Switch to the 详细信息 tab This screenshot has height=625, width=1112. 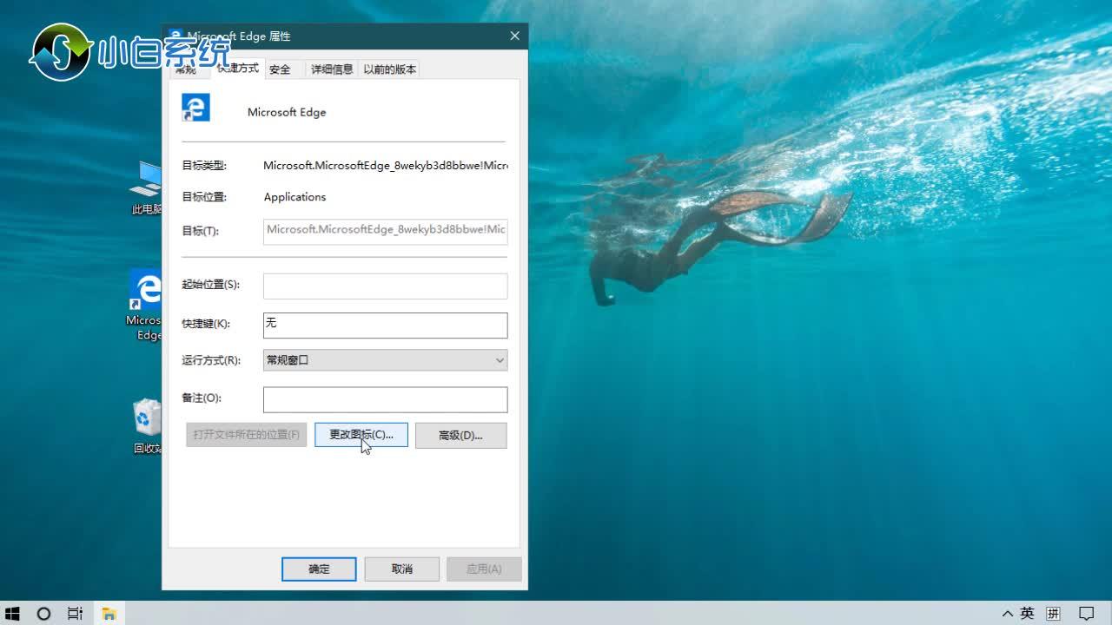coord(332,69)
